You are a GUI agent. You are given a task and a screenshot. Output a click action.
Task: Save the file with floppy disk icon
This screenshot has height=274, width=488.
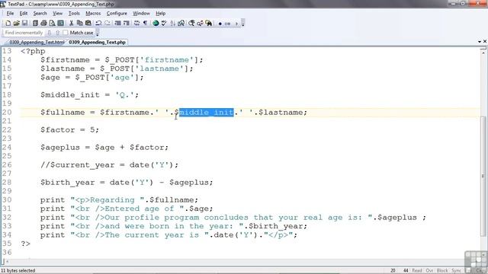(24, 24)
